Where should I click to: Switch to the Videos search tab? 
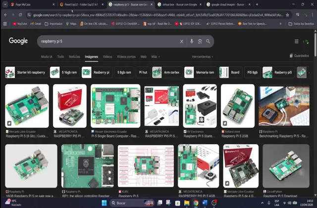click(107, 57)
